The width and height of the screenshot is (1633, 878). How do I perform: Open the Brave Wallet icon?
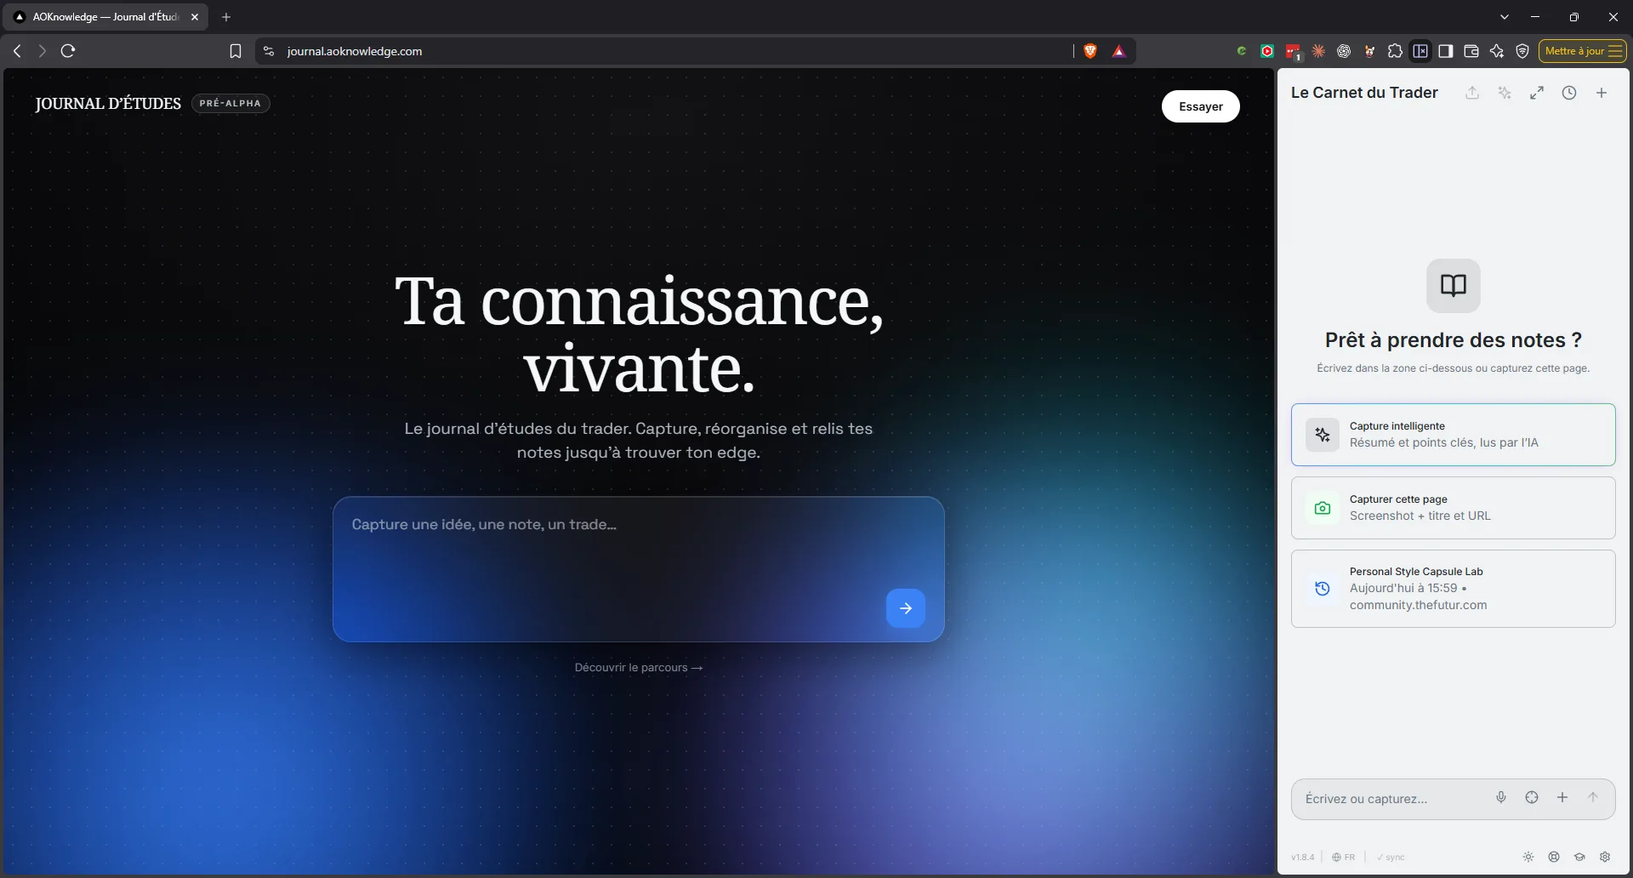pos(1471,51)
